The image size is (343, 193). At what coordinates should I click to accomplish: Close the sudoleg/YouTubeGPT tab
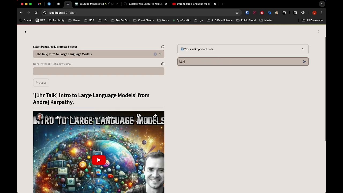[x=166, y=4]
